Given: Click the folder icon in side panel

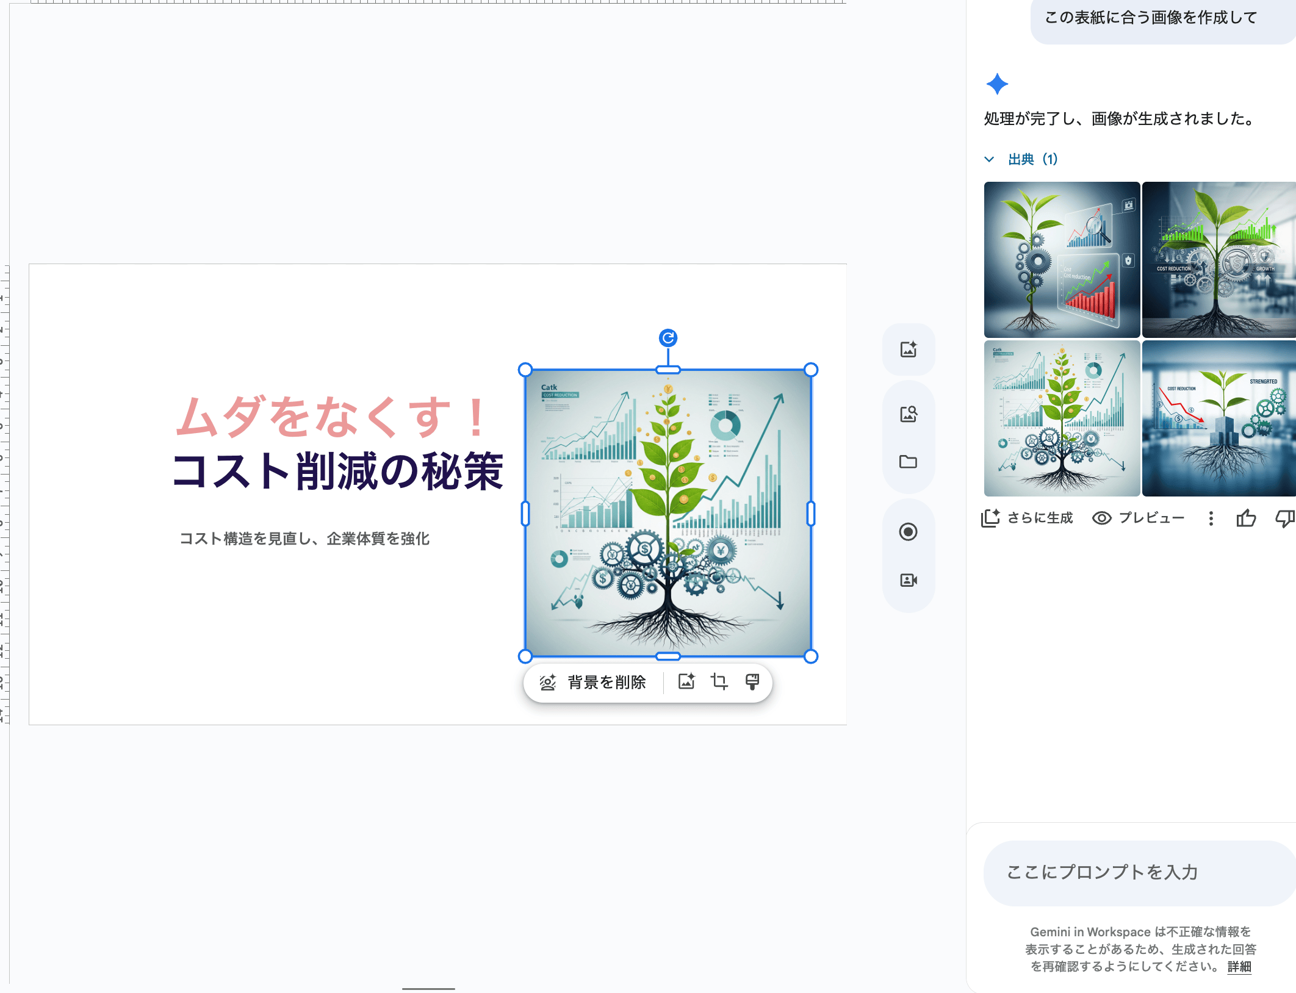Looking at the screenshot, I should click(909, 462).
